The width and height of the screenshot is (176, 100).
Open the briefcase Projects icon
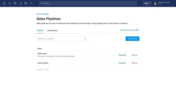point(26,3)
